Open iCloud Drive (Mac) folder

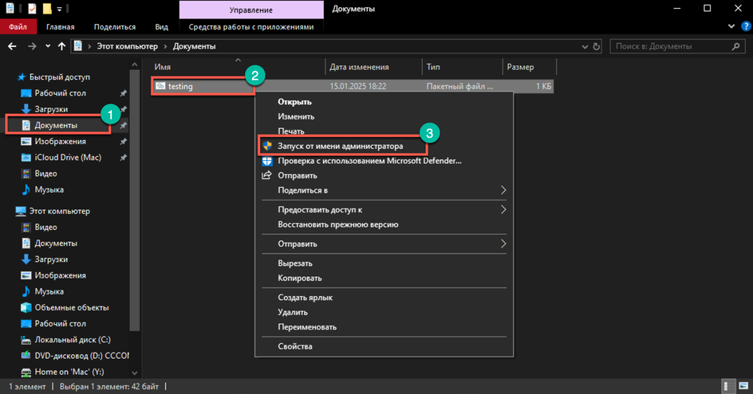68,158
